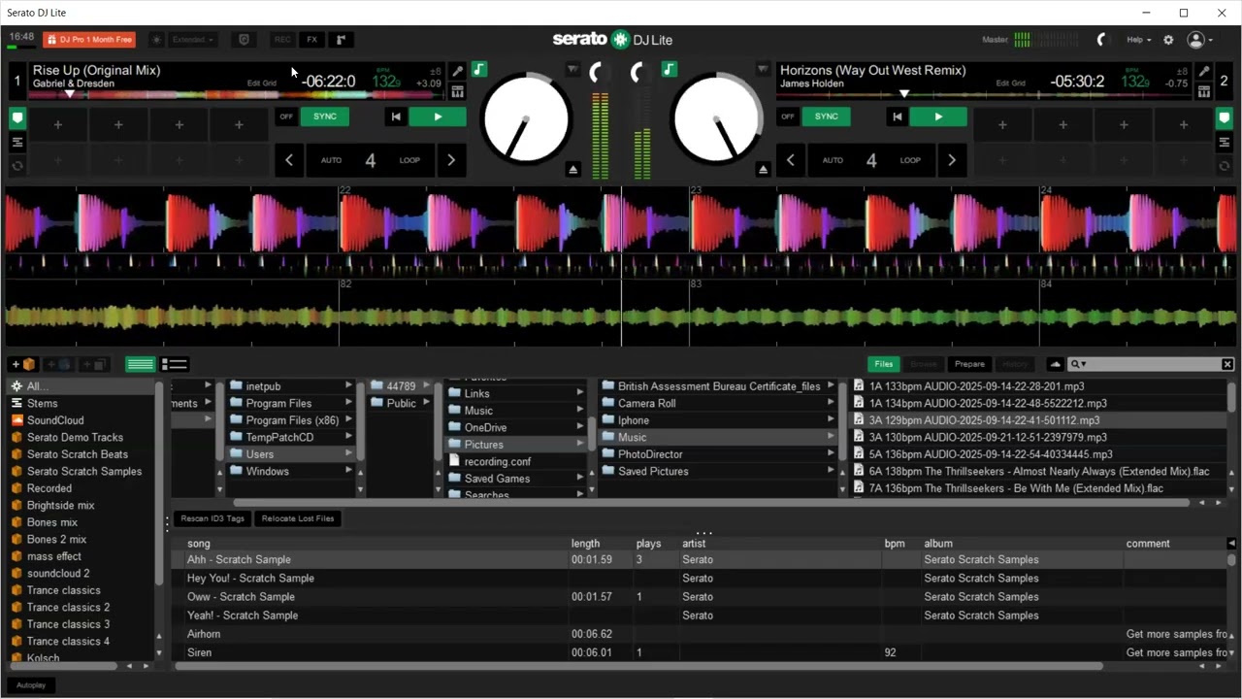Play deck 2
Image resolution: width=1242 pixels, height=699 pixels.
(938, 116)
